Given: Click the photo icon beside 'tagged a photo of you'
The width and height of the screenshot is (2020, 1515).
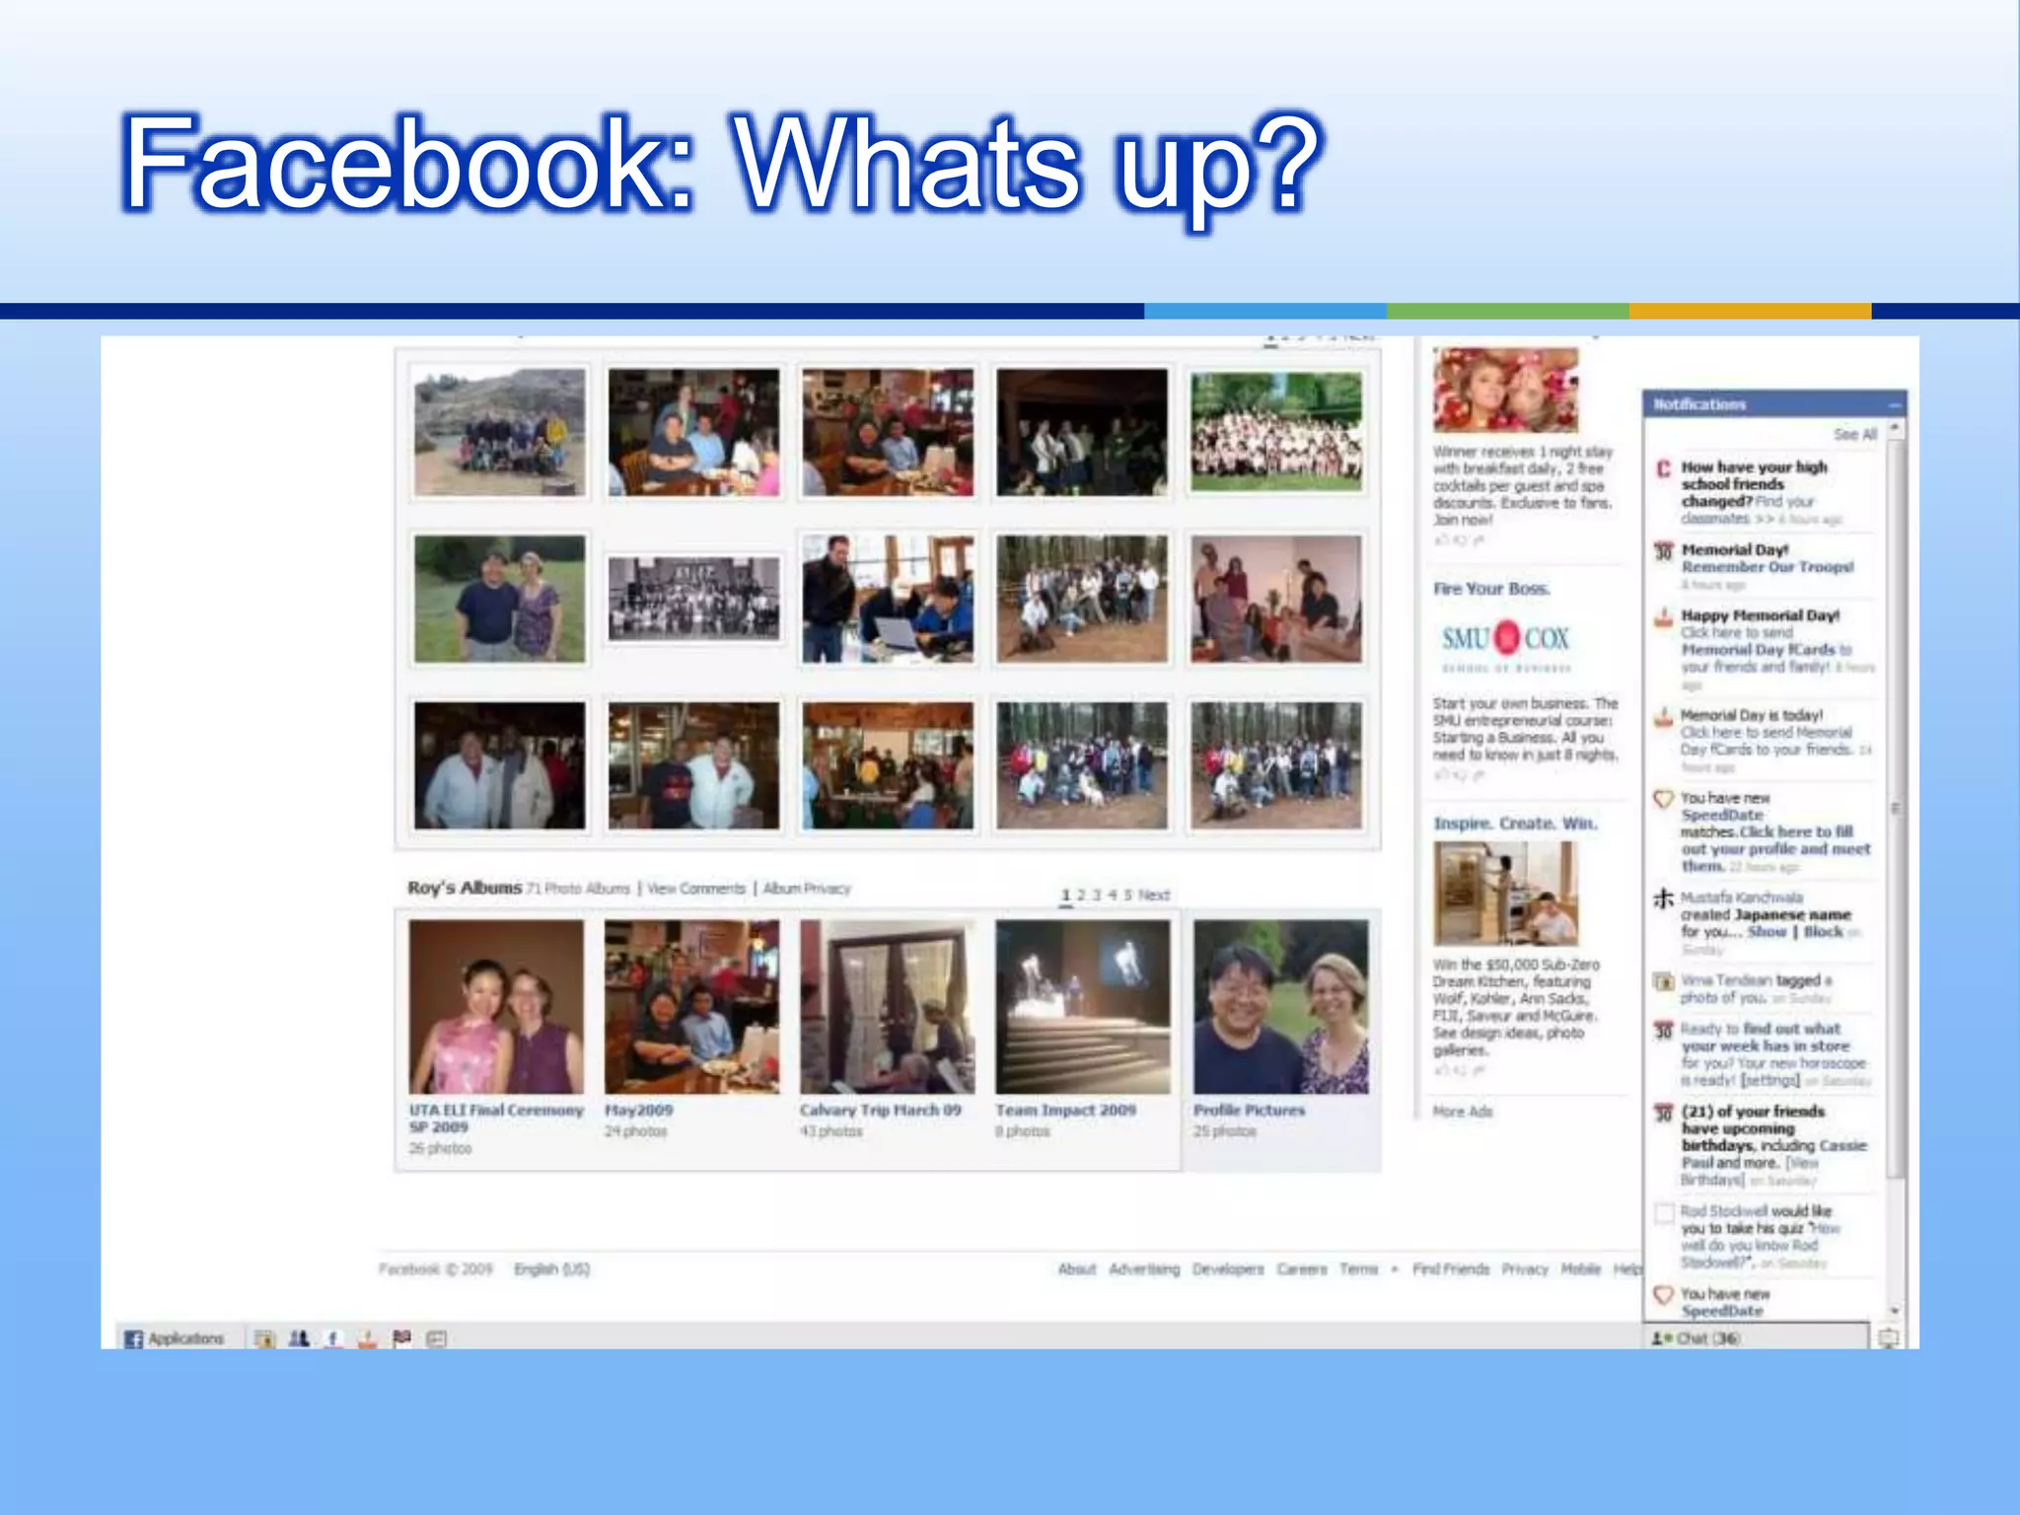Looking at the screenshot, I should (x=1663, y=981).
